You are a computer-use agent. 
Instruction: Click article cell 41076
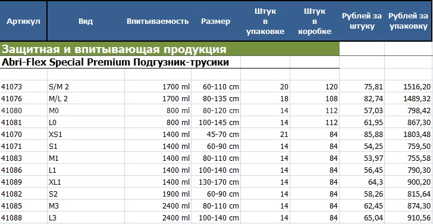tap(23, 99)
